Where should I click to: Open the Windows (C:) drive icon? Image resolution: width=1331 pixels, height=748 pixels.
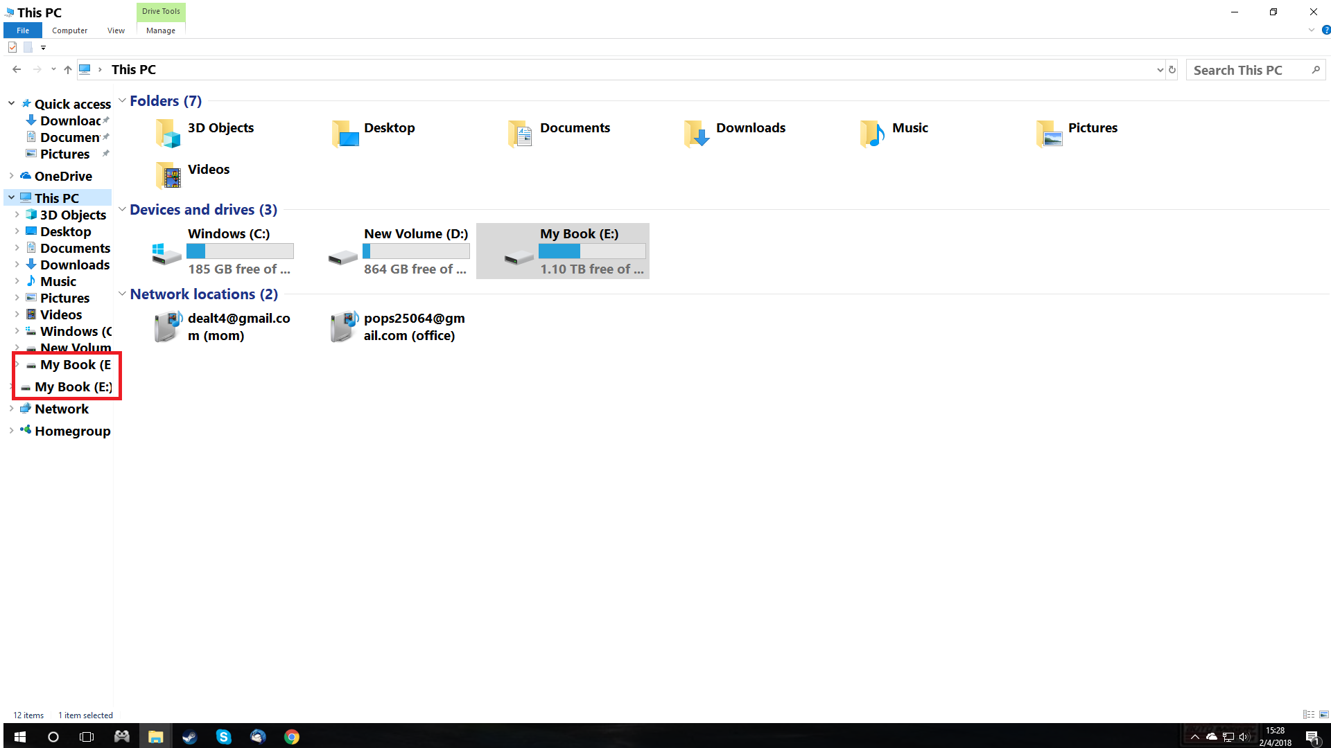click(166, 253)
